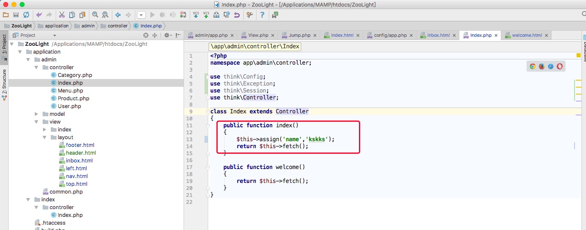Click the Synchronize icon in toolbar
586x230 pixels.
(26, 15)
